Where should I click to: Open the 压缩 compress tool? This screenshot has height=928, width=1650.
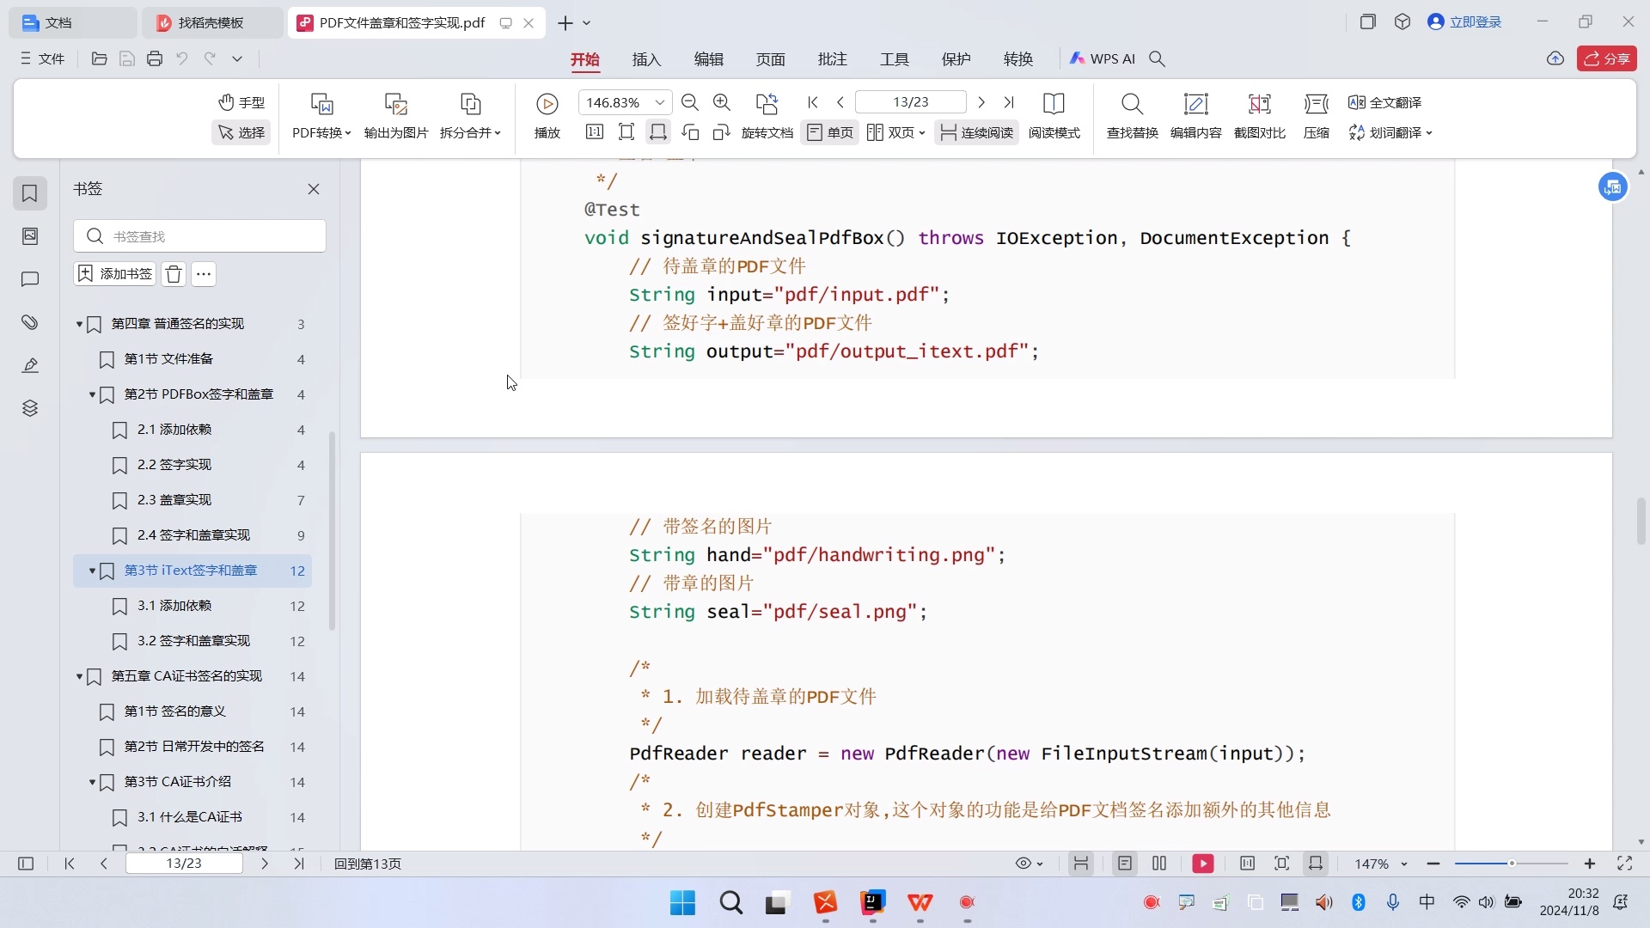point(1317,116)
